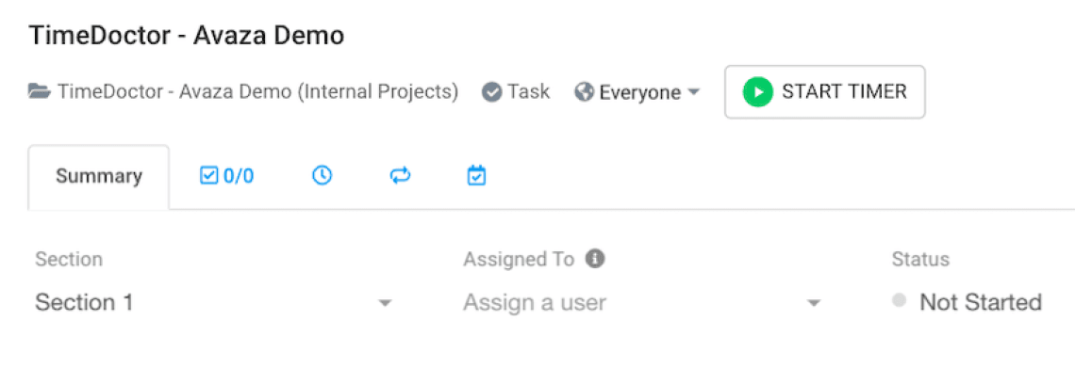Click the info icon next to Assigned To
Image resolution: width=1075 pixels, height=384 pixels.
coord(594,259)
